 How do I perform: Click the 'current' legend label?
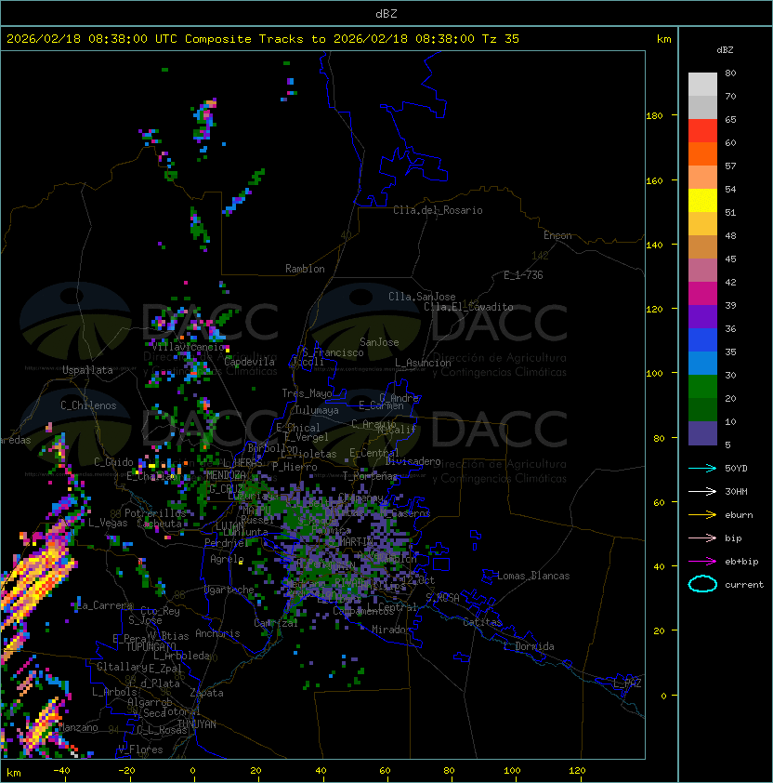(744, 584)
